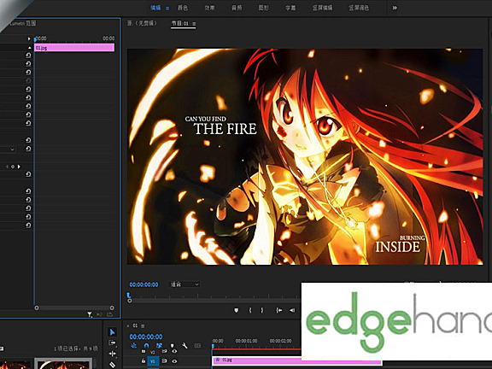Open dropdown chevron in Effect Controls
Viewport: 492px width, 369px height.
13,149
